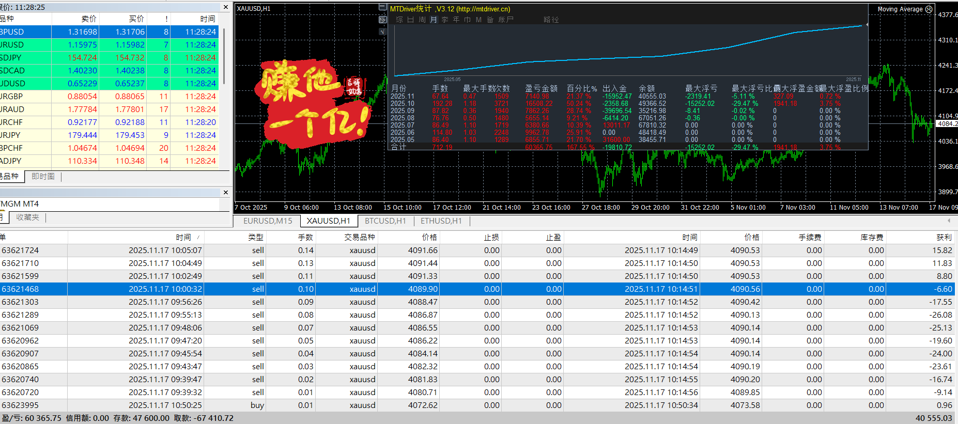
Task: Click the 卖价 bid column header
Action: pos(75,19)
